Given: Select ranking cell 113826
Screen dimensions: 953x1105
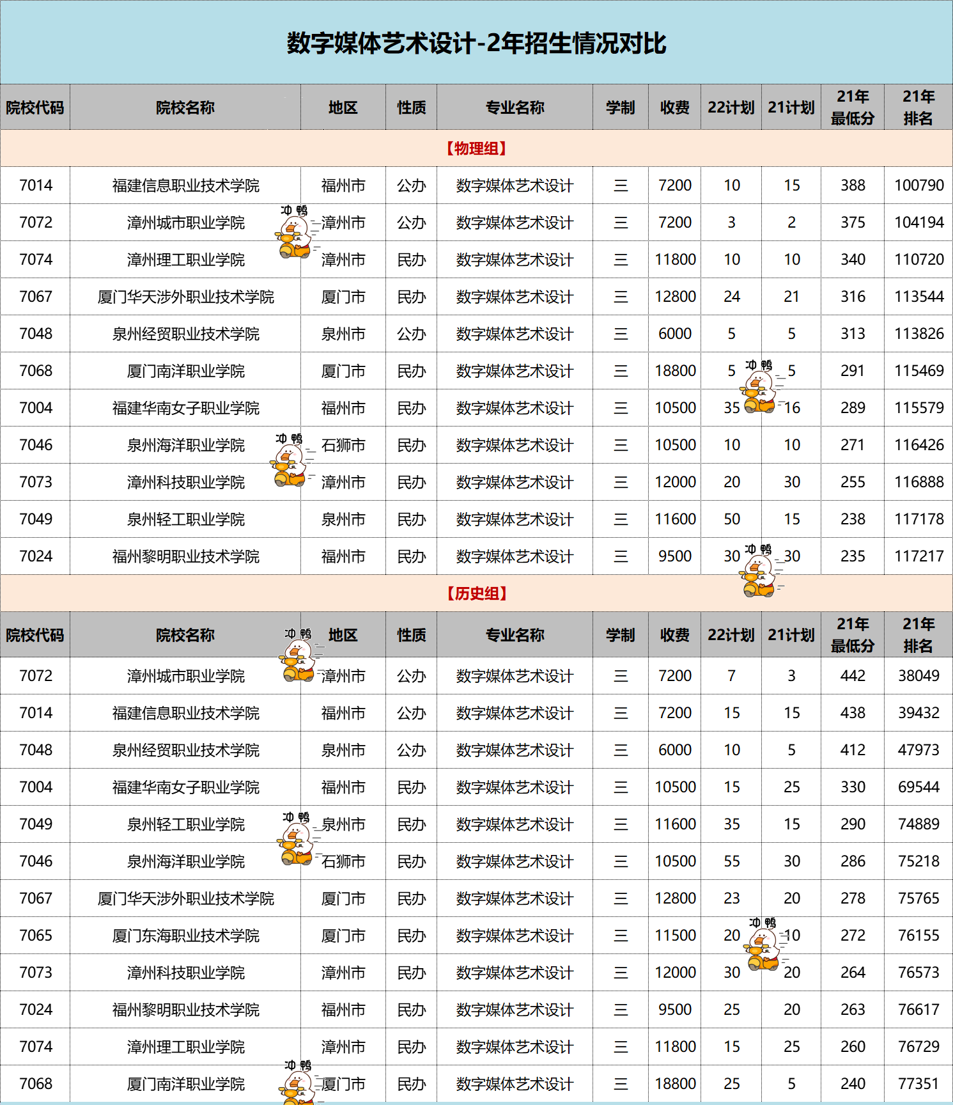Looking at the screenshot, I should pyautogui.click(x=918, y=334).
